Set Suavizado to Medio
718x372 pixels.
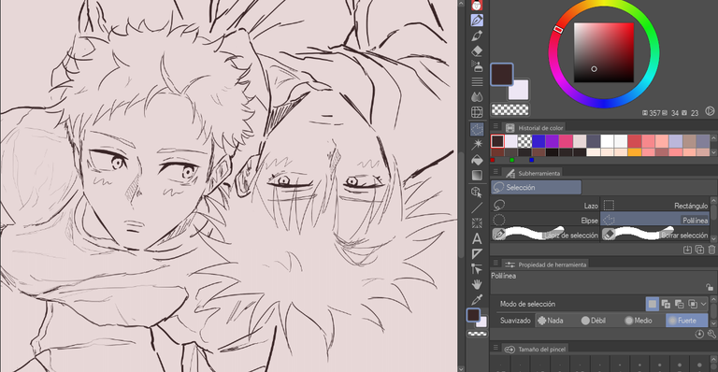(x=639, y=321)
